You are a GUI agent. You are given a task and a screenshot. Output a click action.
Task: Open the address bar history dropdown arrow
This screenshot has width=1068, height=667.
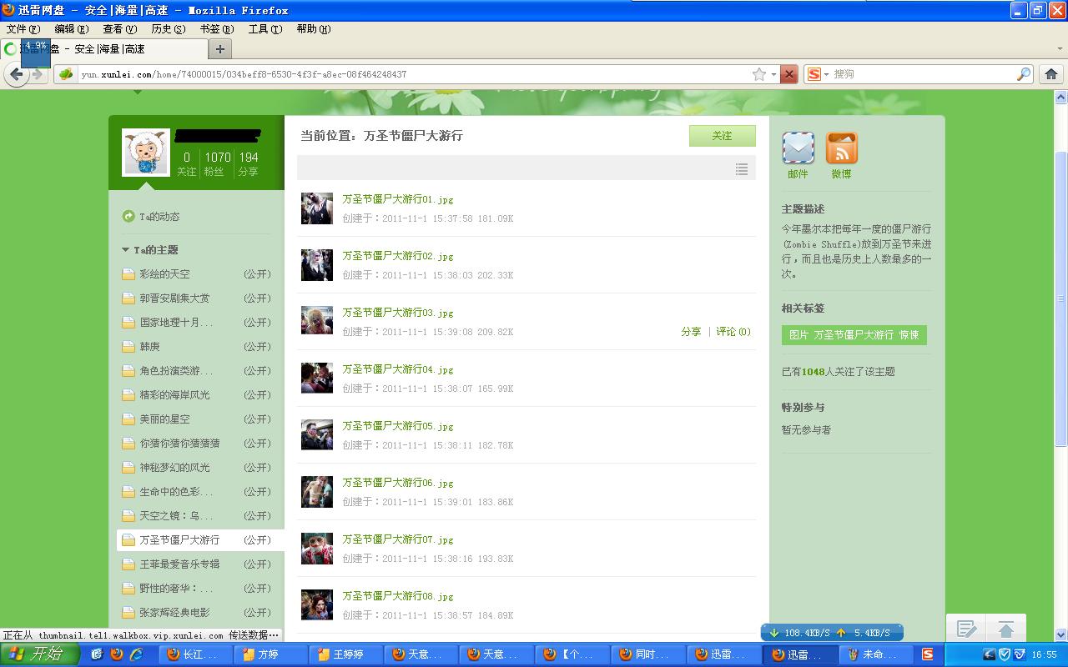[773, 74]
